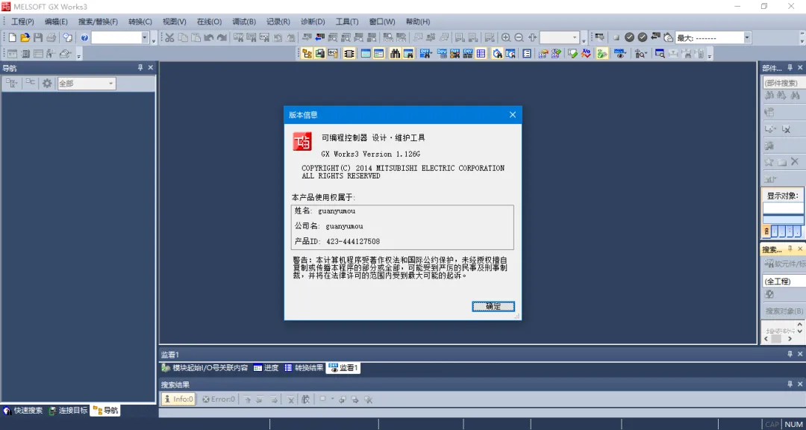806x430 pixels.
Task: Switch to the 导航 tab at bottom left
Action: click(105, 411)
